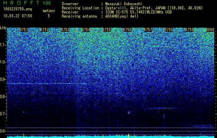Select the ICOM IC-575 53.7492 MHz USB text
Screen dimensions: 217x138
tap(138, 12)
